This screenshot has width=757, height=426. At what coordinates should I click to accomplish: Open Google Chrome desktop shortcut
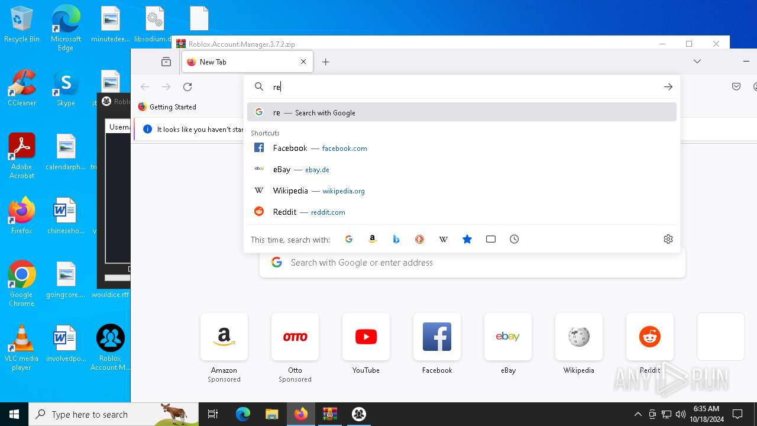(x=22, y=284)
